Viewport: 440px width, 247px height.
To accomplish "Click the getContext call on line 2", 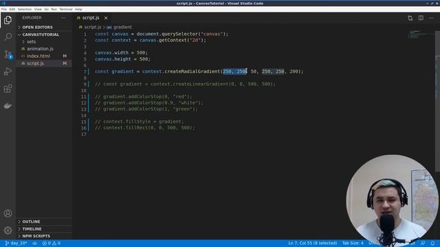I will coord(173,40).
